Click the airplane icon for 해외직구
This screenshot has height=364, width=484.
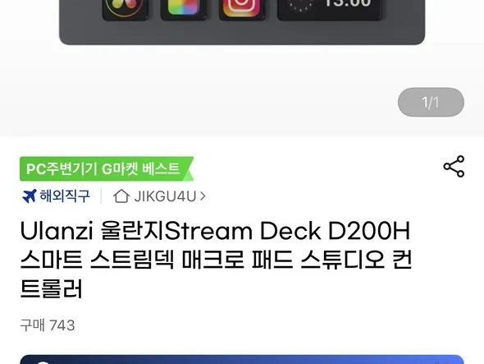point(30,196)
